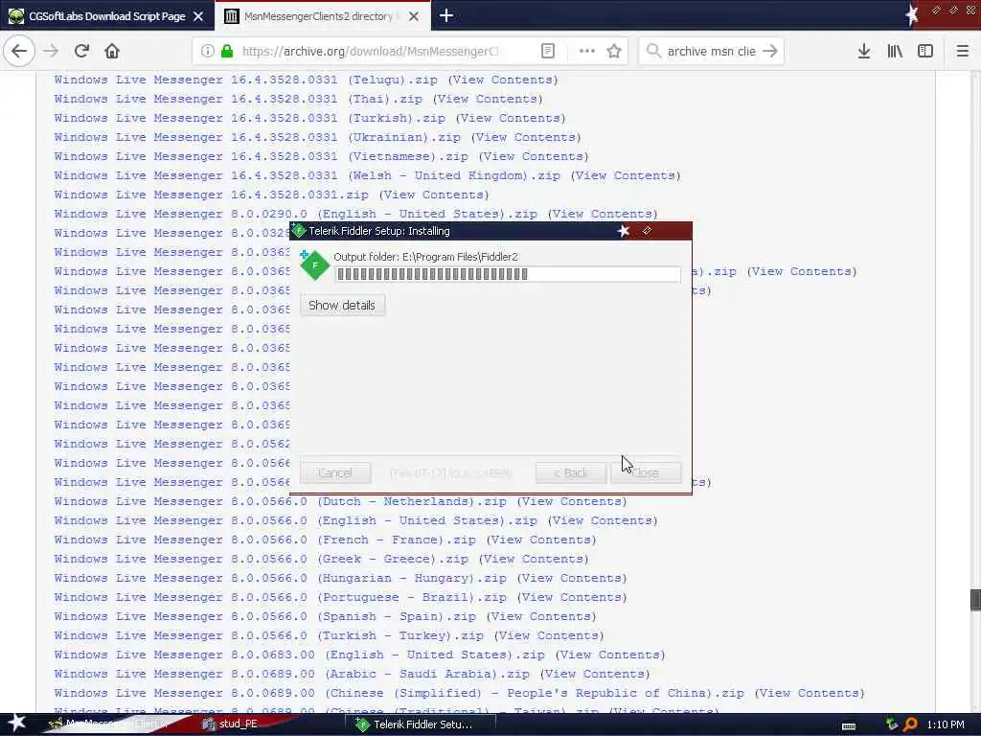Open 8.0.0566.0 (French - France).zip link
This screenshot has width=981, height=736.
click(x=264, y=540)
